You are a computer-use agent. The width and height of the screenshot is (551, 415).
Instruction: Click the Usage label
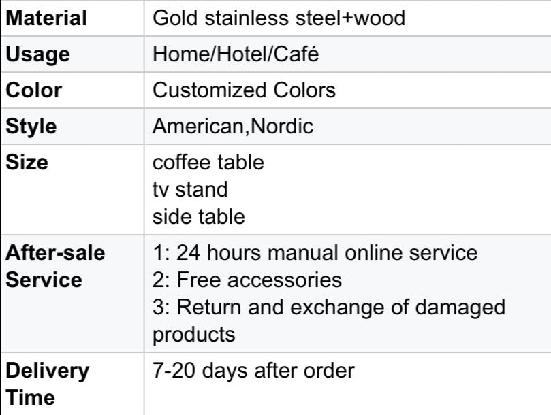click(38, 55)
